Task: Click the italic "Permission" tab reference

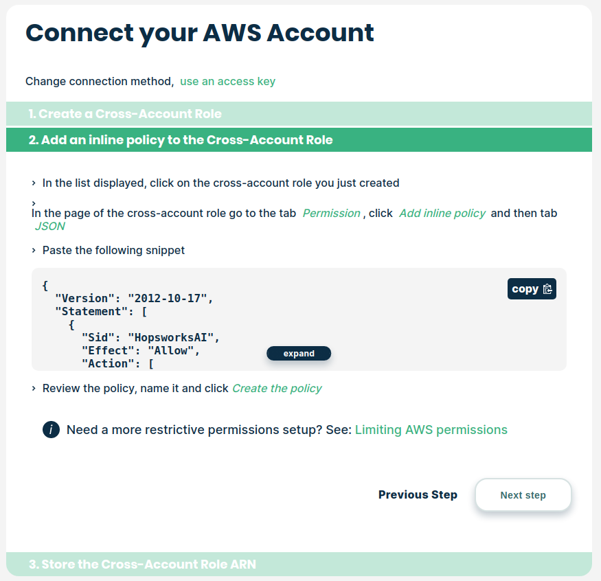Action: click(x=331, y=214)
